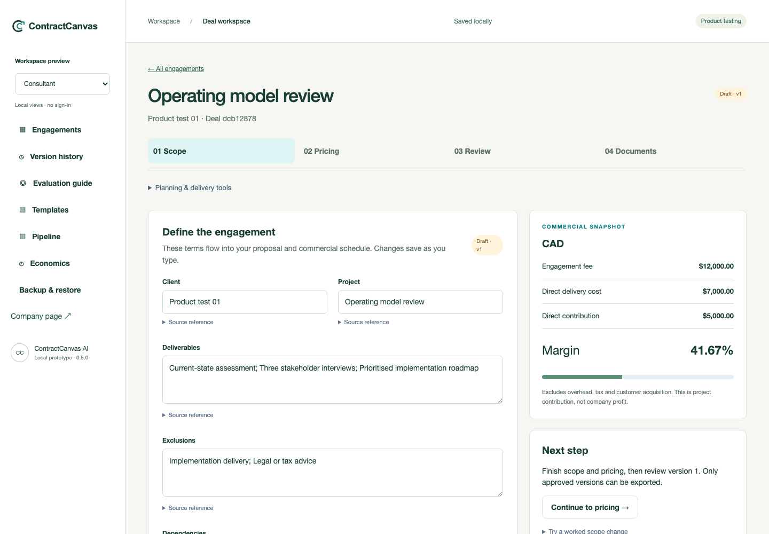
Task: Click the Continue to pricing button
Action: [590, 507]
